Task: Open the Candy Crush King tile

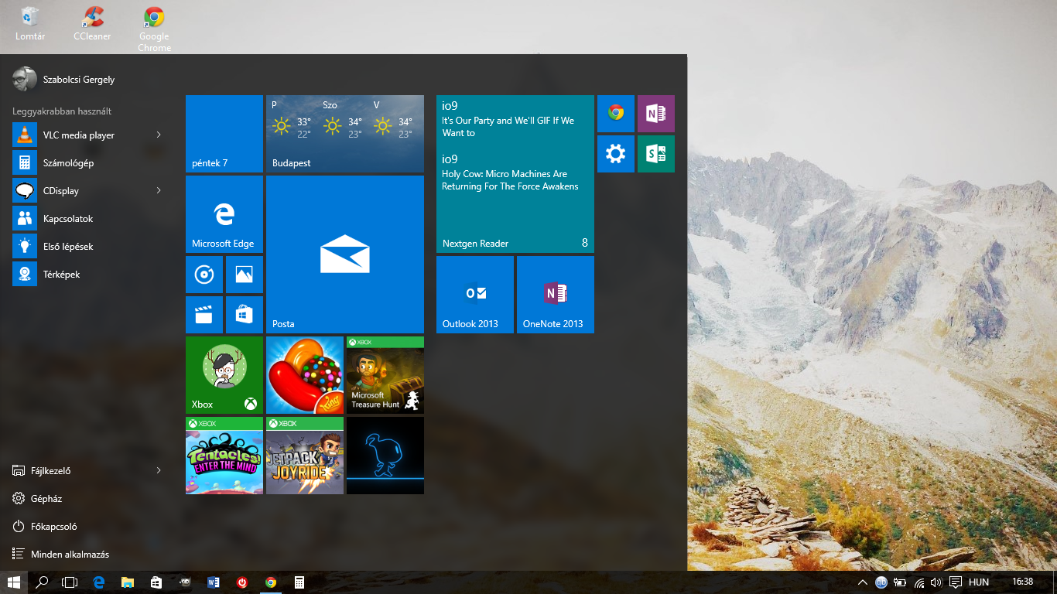Action: pyautogui.click(x=305, y=375)
